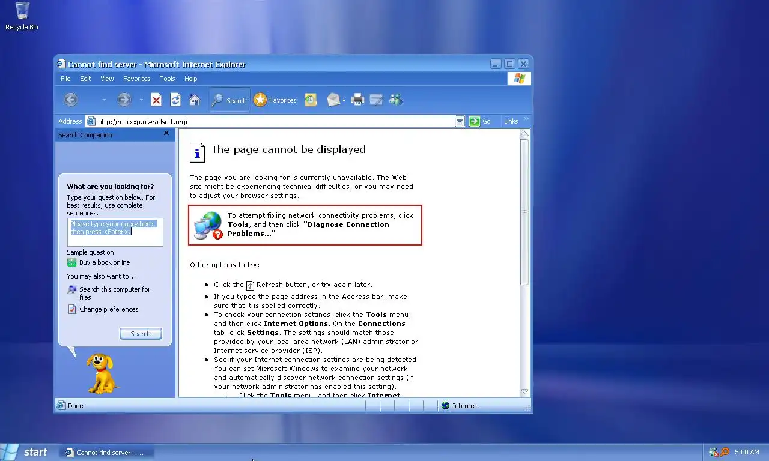Maximize the Internet Explorer window
The image size is (769, 461).
pos(509,64)
